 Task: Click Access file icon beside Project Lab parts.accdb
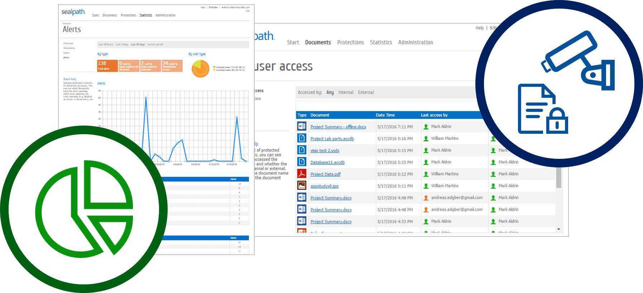pyautogui.click(x=302, y=138)
